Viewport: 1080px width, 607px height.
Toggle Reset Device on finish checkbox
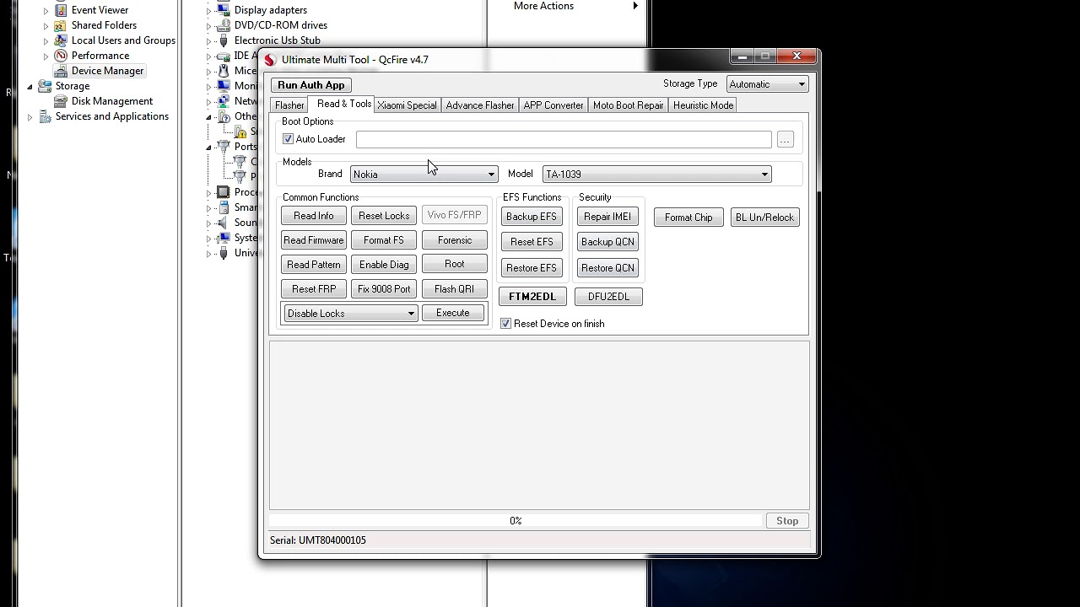pyautogui.click(x=506, y=324)
